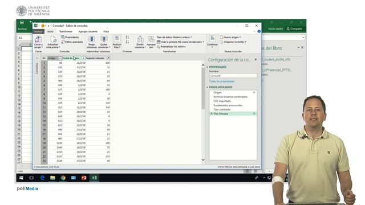
Task: Close the Configuración de la consulta pane
Action: [x=255, y=60]
